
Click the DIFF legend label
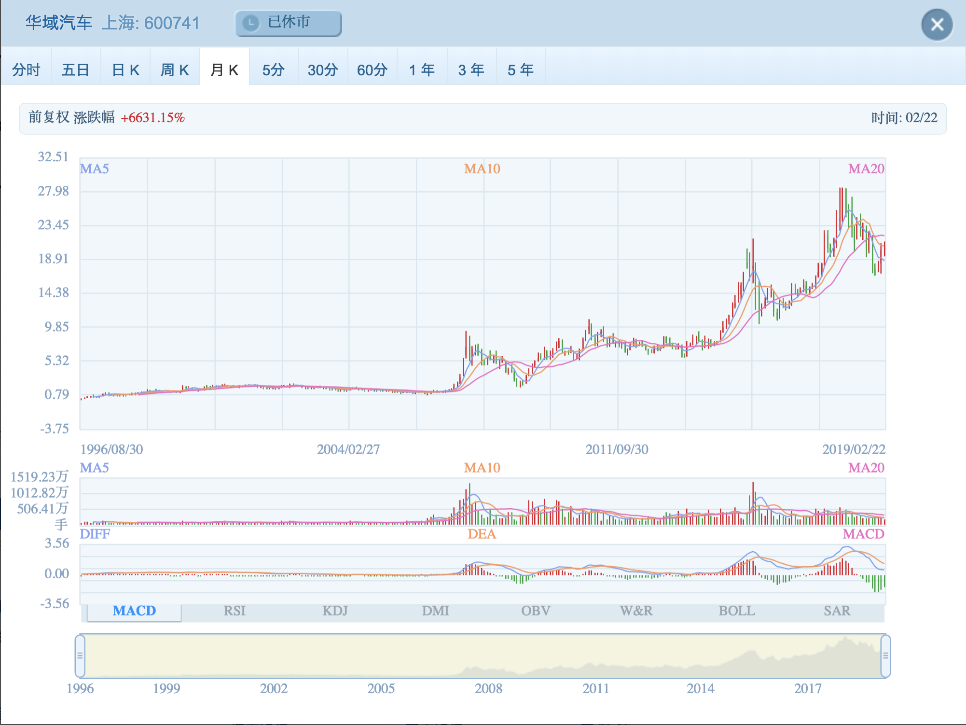click(95, 534)
